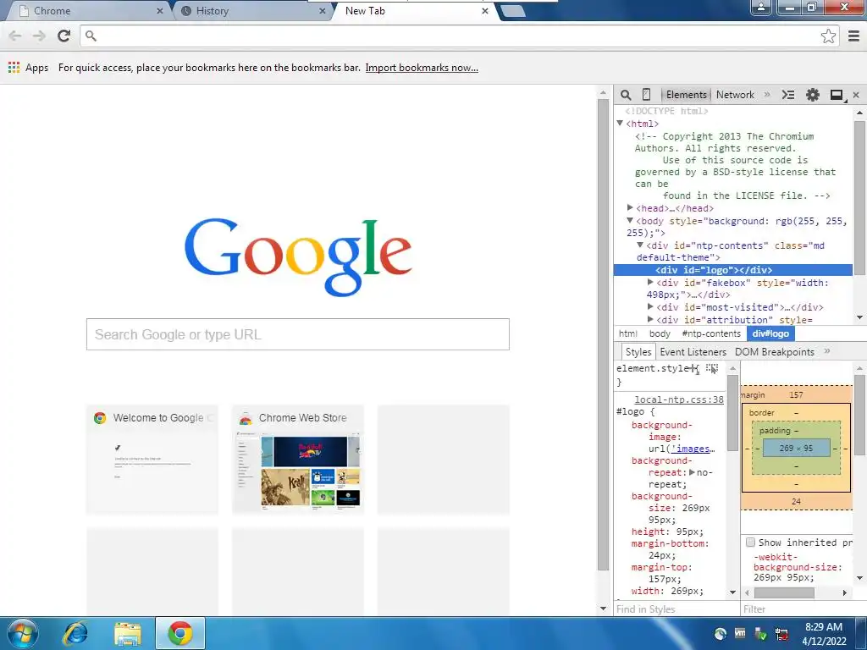
Task: Select the Event Listeners tab
Action: click(693, 351)
